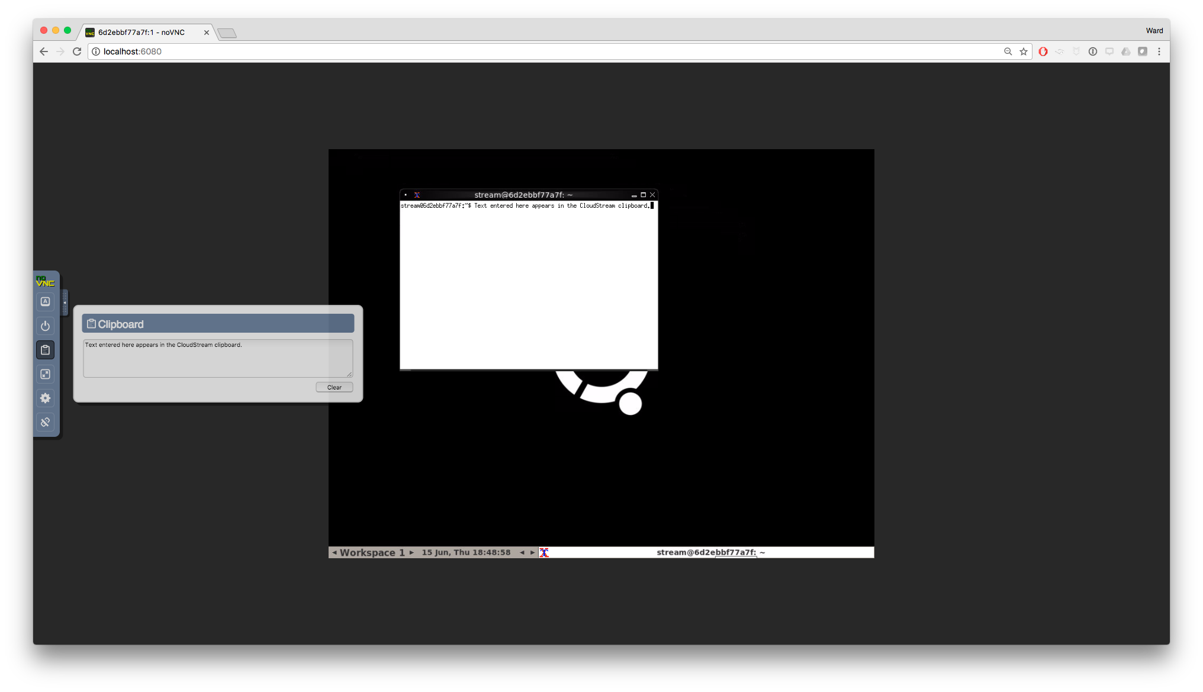Select the stream@6d2ebbf77a7f taskbar entry
1203x692 pixels.
[710, 552]
